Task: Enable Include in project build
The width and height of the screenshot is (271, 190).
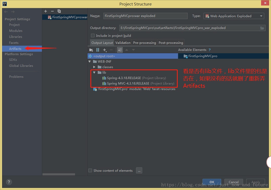Action: 93,36
